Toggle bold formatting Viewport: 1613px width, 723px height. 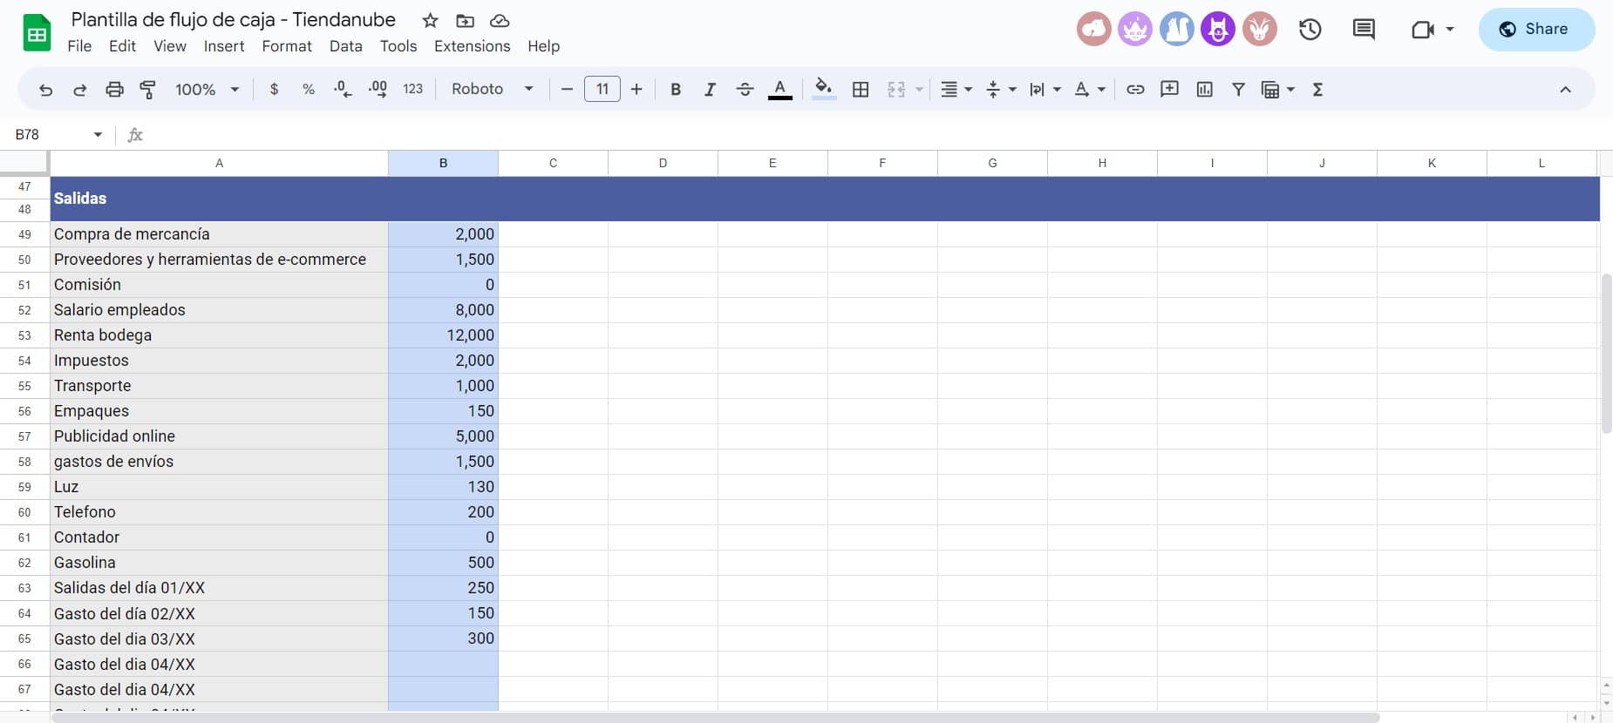click(675, 90)
